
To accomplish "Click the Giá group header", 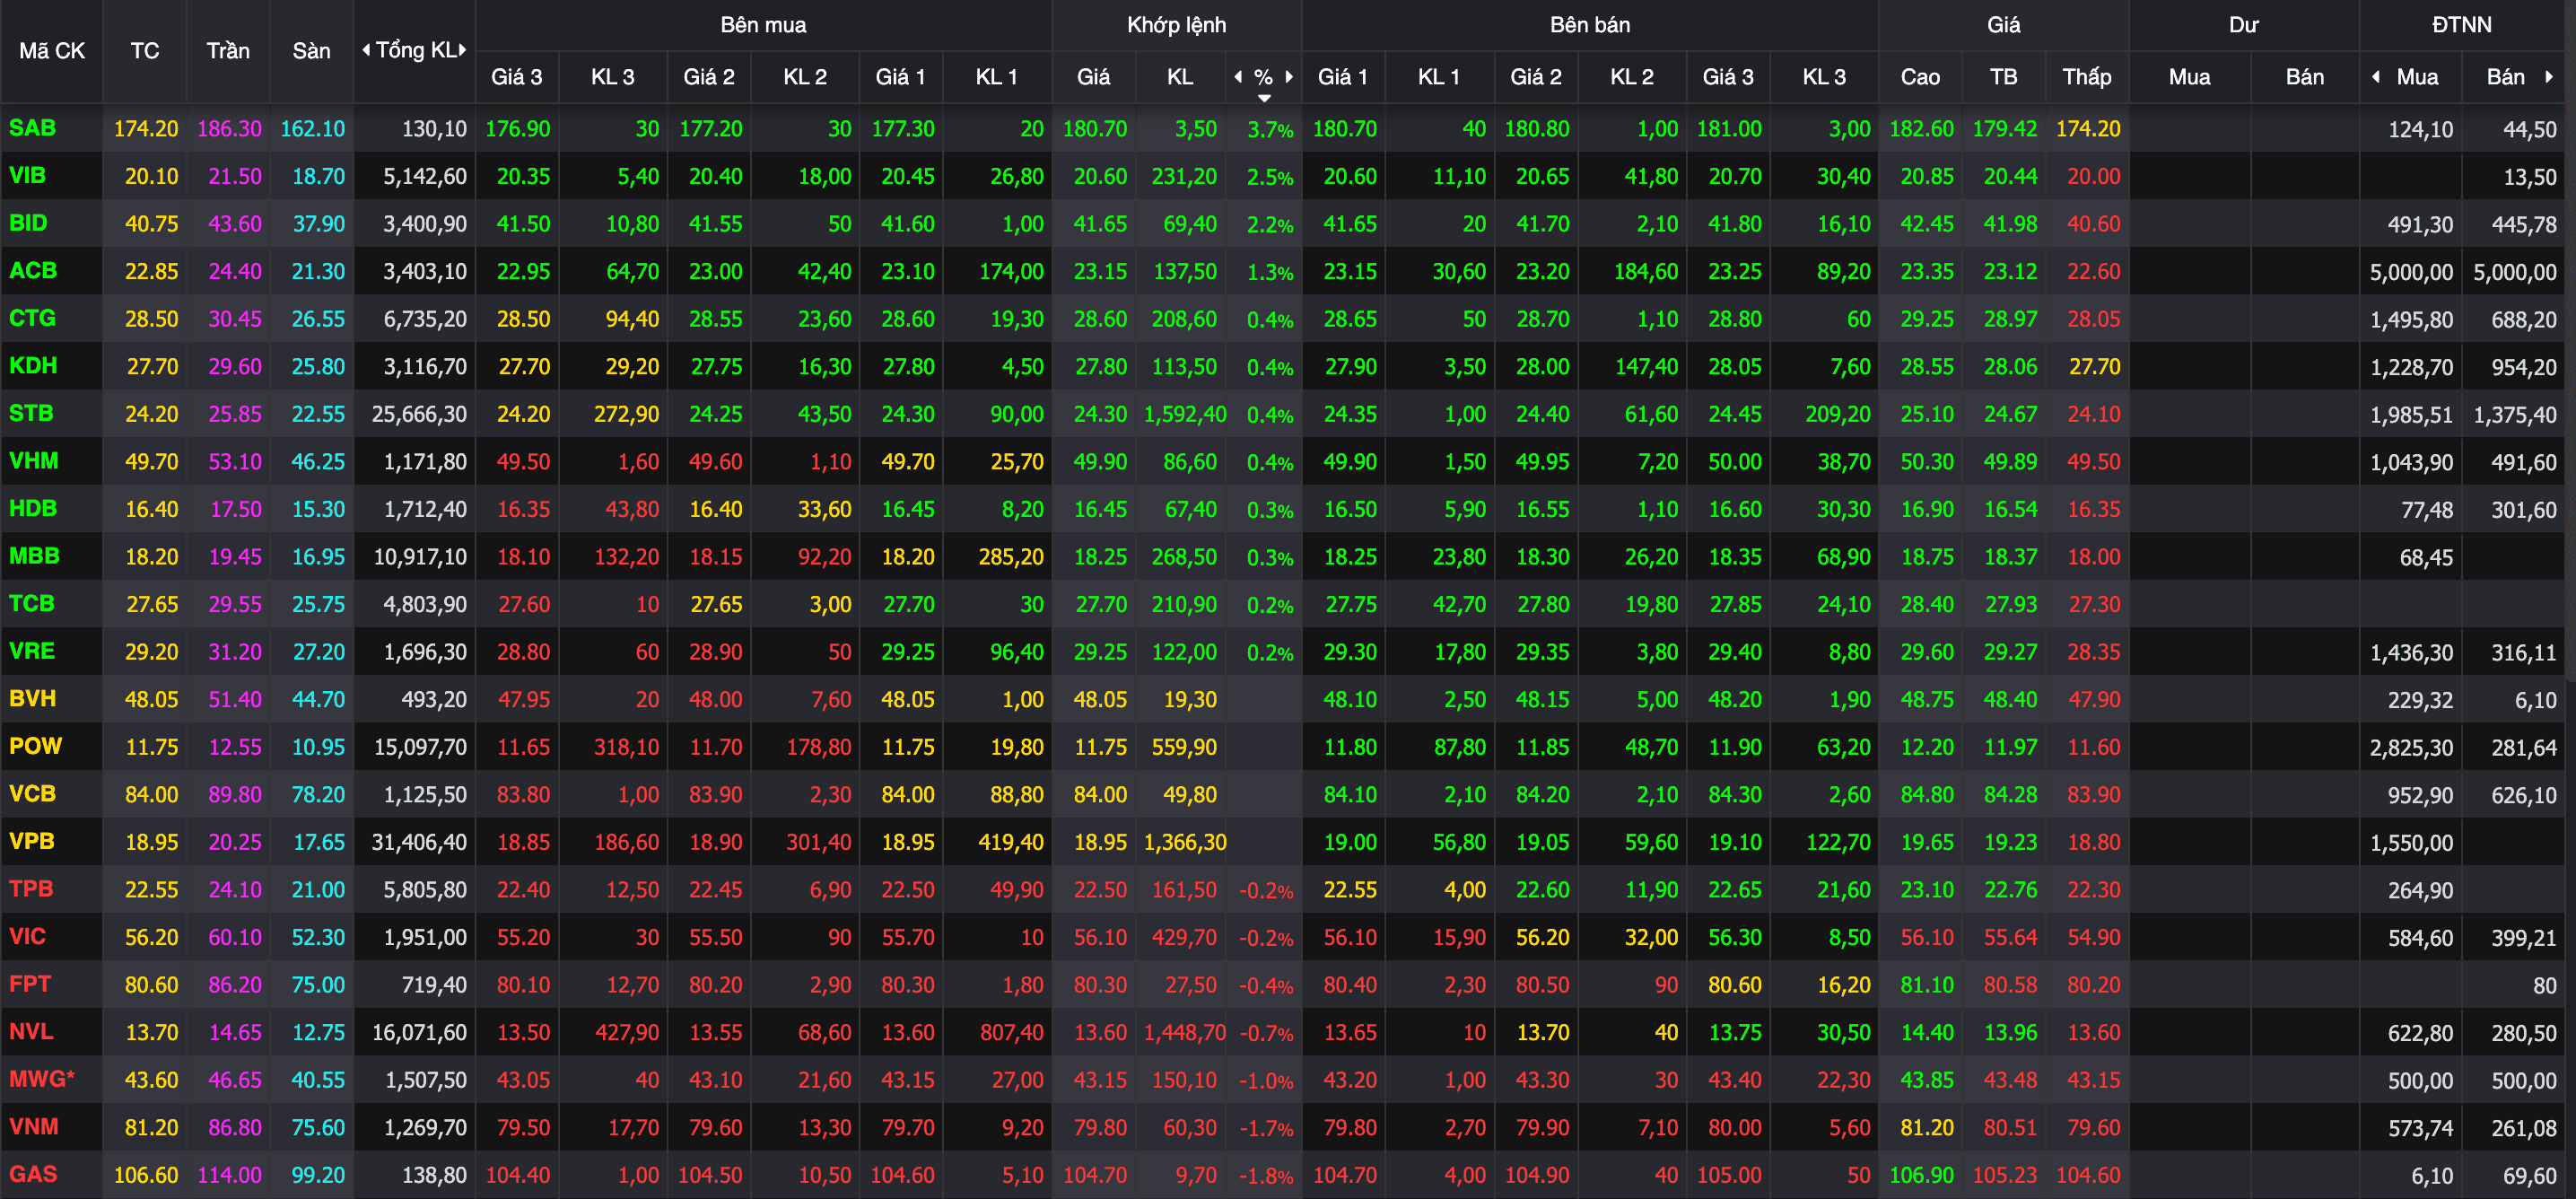I will (x=2003, y=25).
